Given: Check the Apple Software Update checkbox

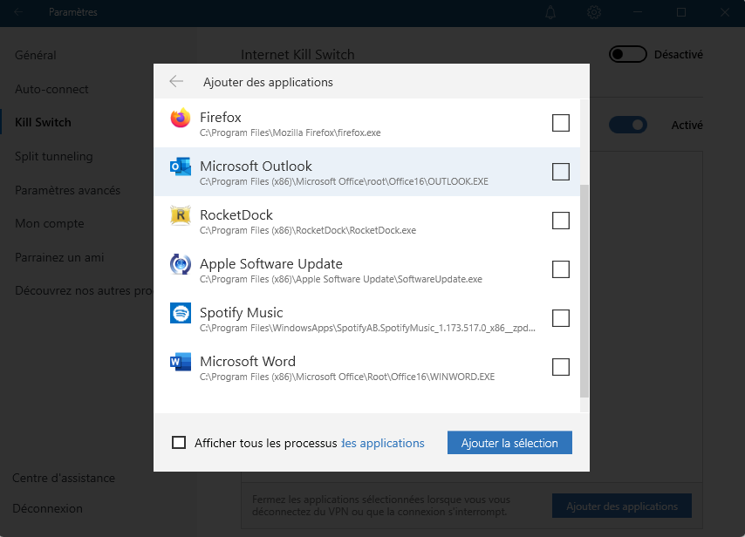Looking at the screenshot, I should 561,269.
